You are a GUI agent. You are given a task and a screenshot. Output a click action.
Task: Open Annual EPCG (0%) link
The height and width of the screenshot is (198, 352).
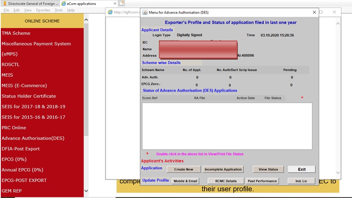22,170
